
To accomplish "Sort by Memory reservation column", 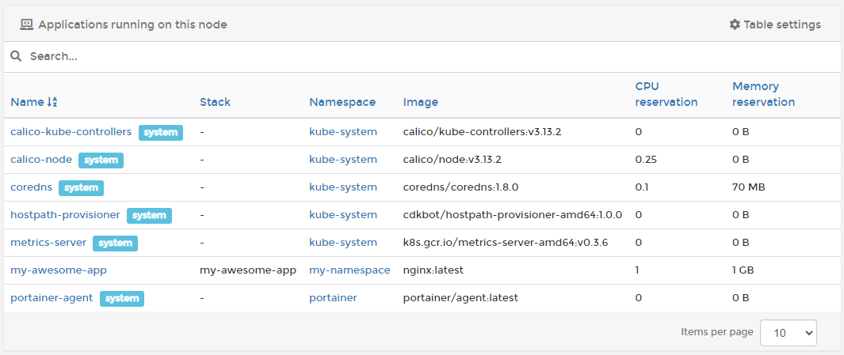I will (x=762, y=94).
